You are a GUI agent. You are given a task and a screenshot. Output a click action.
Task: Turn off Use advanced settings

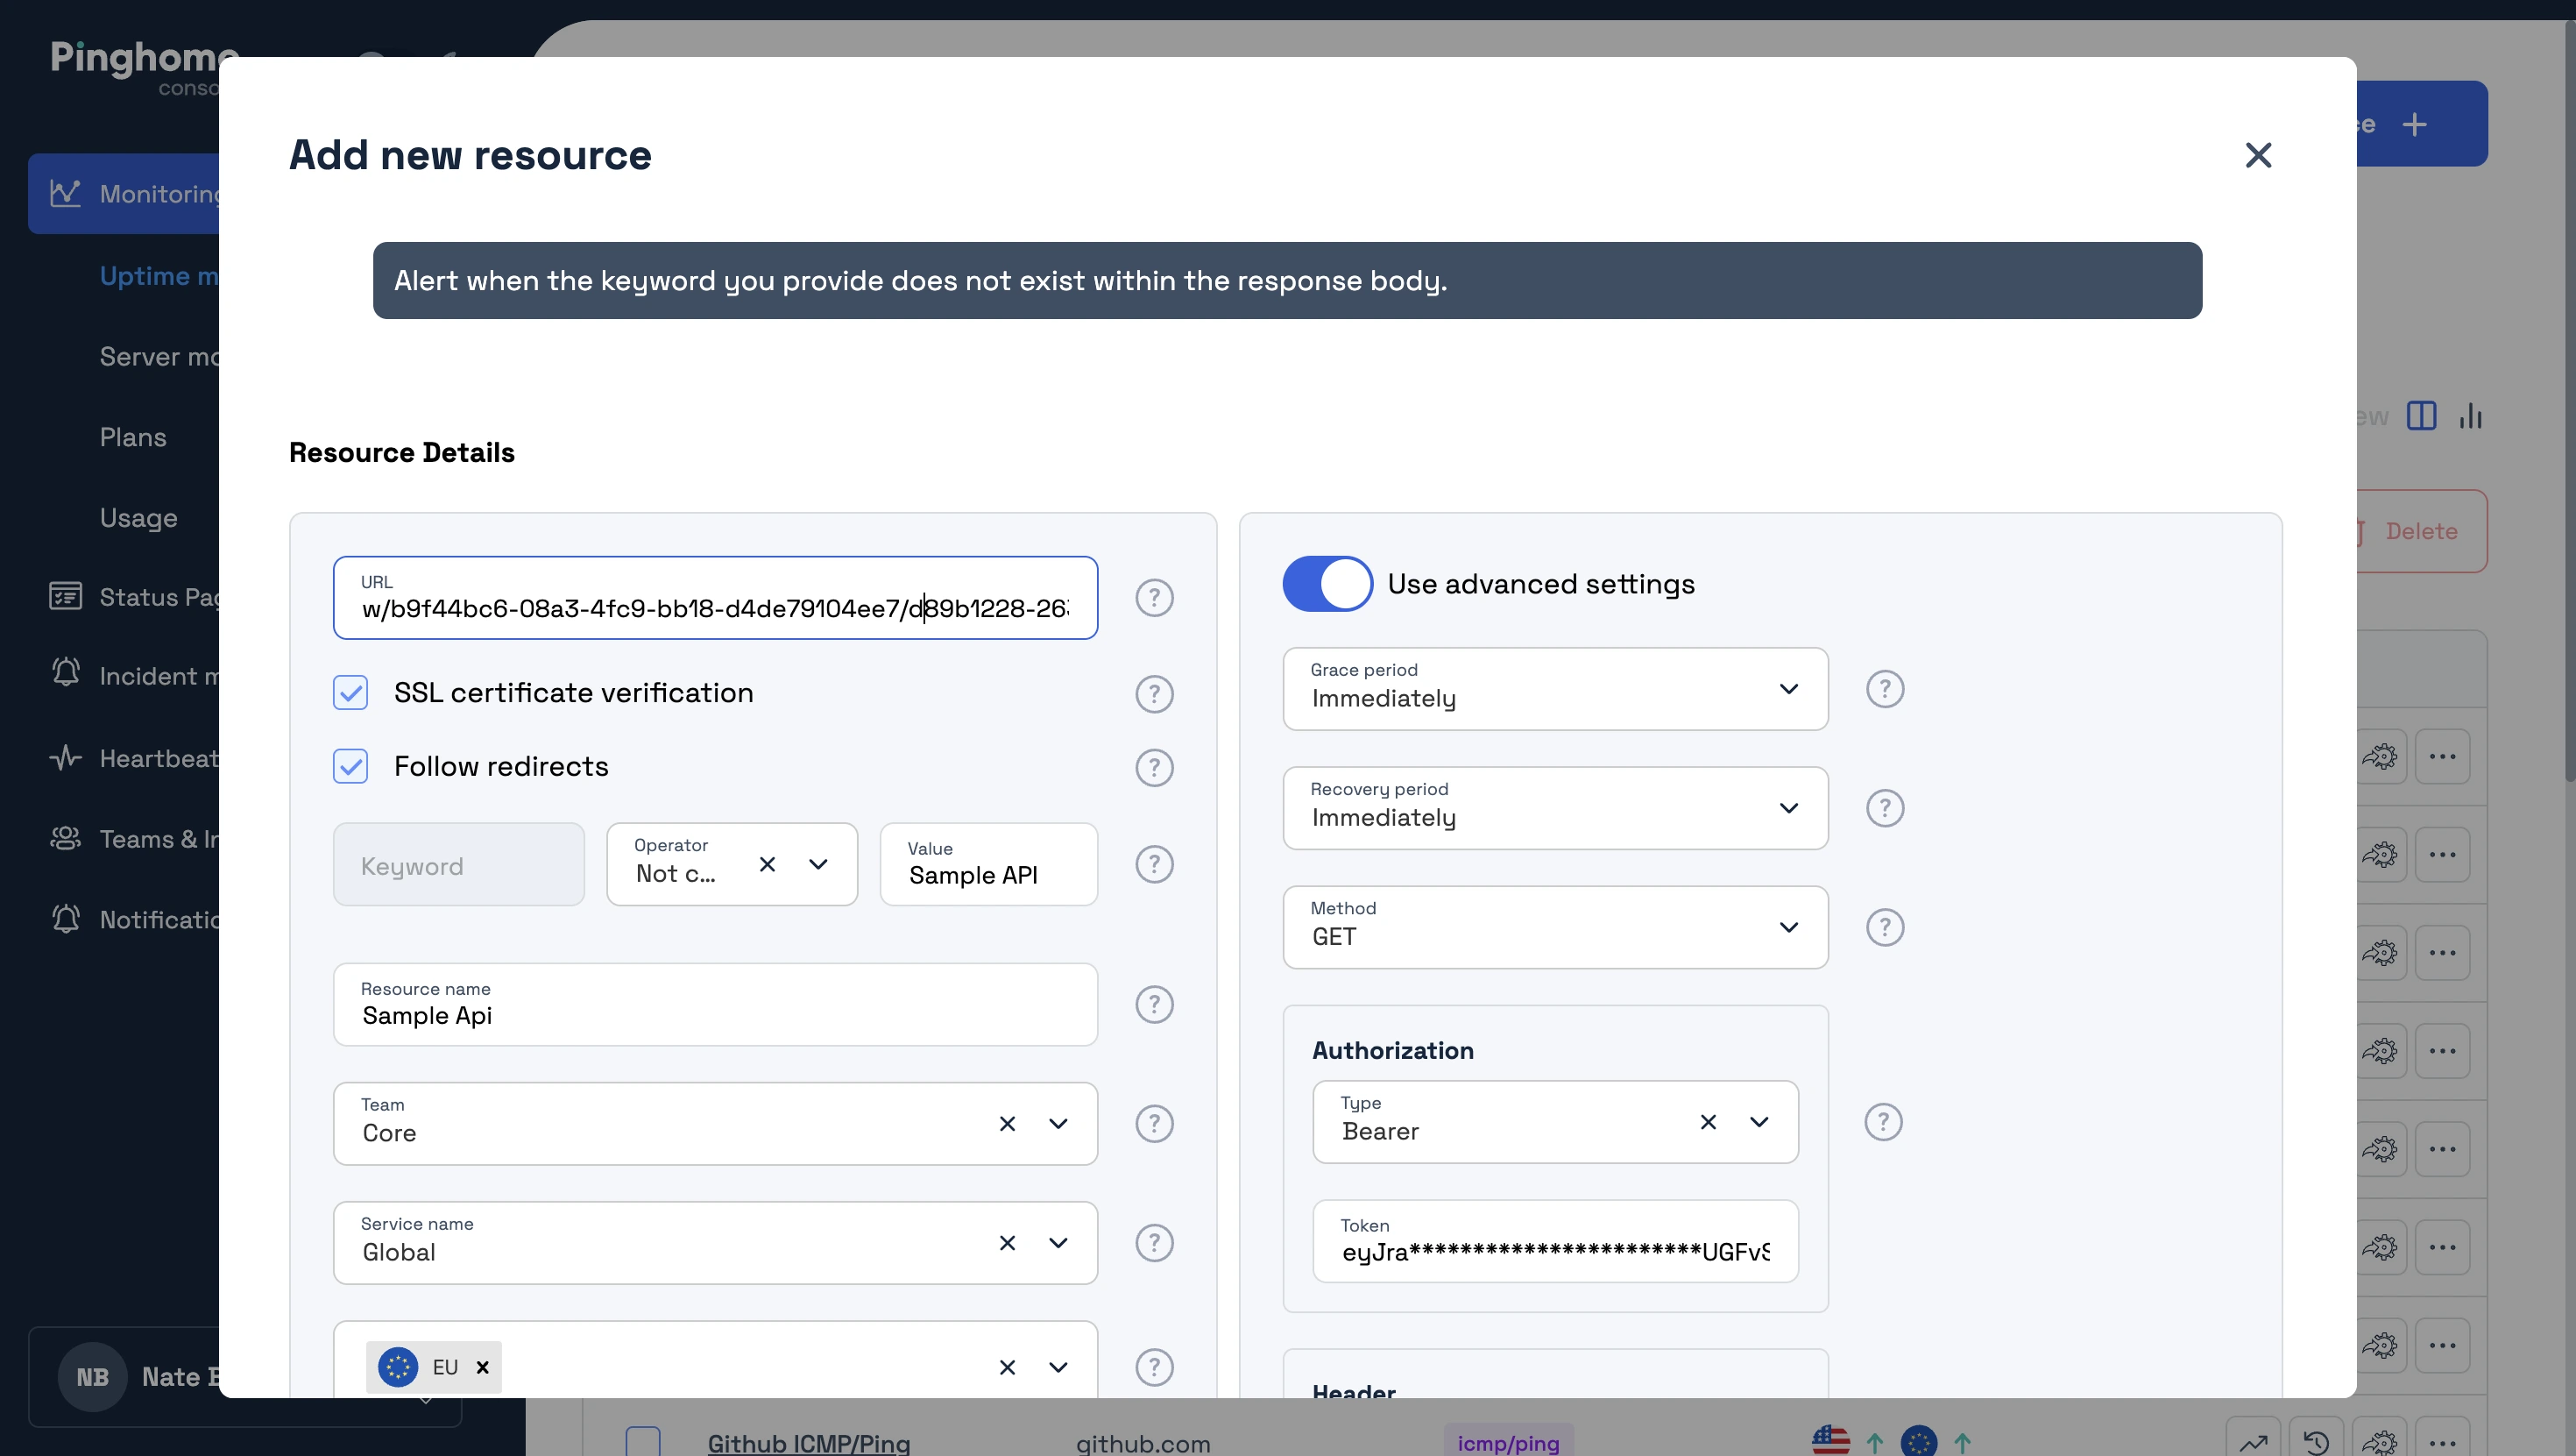(1327, 584)
